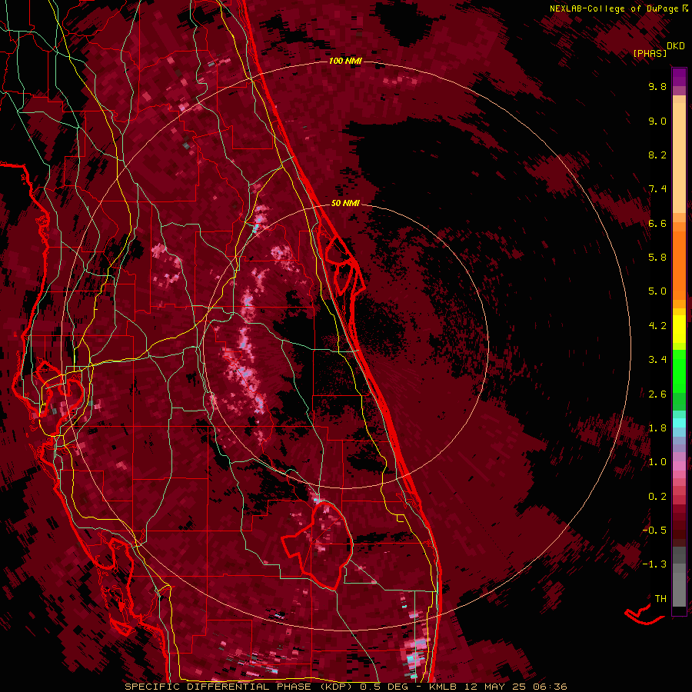
Task: Click the 4.2 legend value
Action: (657, 326)
